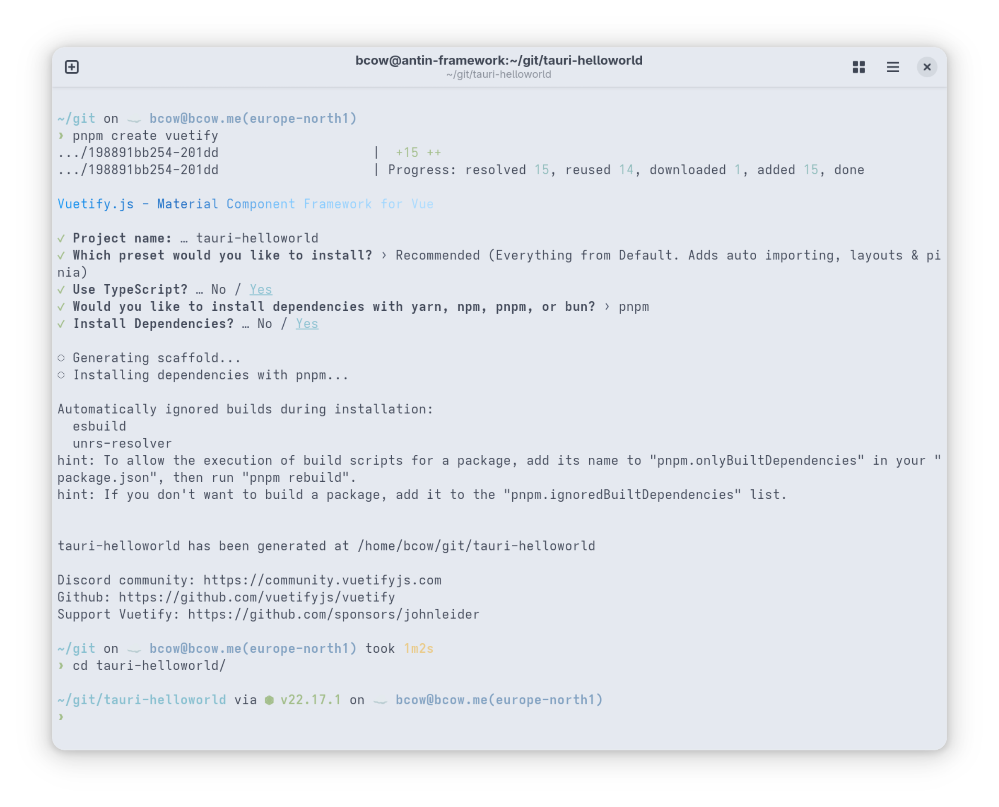999x807 pixels.
Task: Click the unrs-resolver entry
Action: click(122, 444)
